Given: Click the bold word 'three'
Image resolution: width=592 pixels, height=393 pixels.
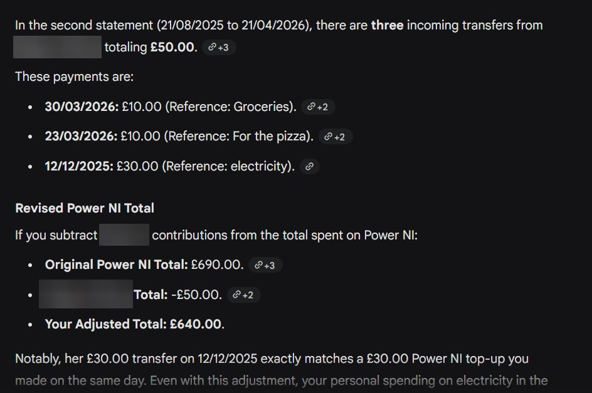Looking at the screenshot, I should click(388, 25).
